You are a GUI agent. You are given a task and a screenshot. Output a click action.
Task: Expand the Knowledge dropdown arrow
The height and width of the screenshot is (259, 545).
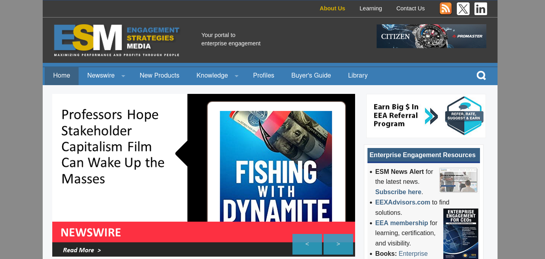[237, 76]
